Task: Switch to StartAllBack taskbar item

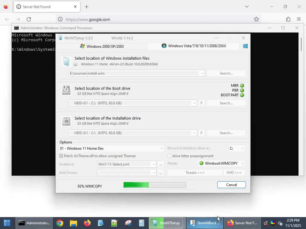Action: tap(205, 223)
